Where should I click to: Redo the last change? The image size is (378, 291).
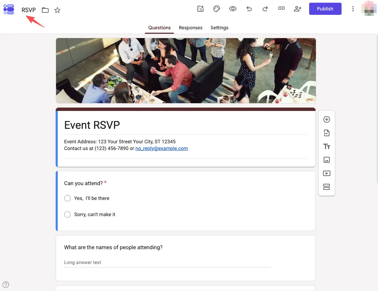(265, 9)
